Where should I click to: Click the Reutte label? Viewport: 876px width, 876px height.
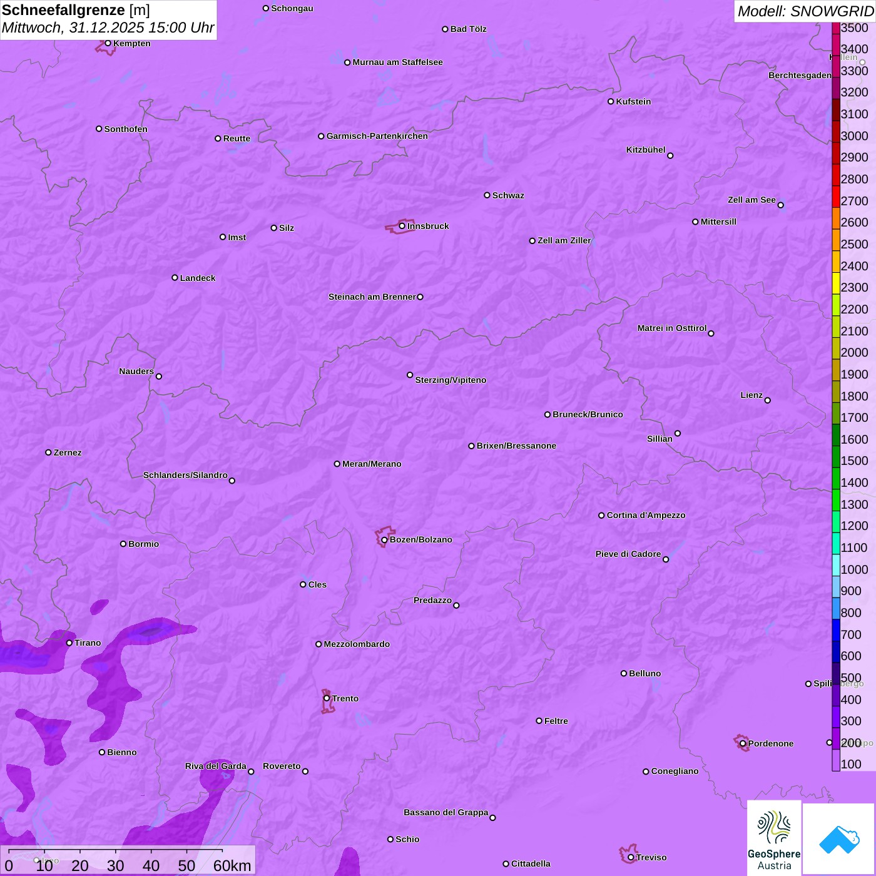coord(237,138)
